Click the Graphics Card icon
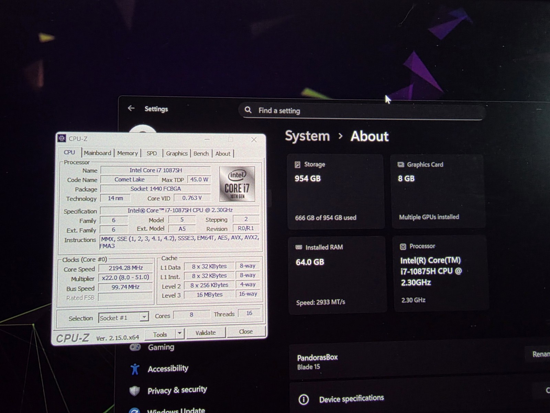550x413 pixels. point(401,165)
